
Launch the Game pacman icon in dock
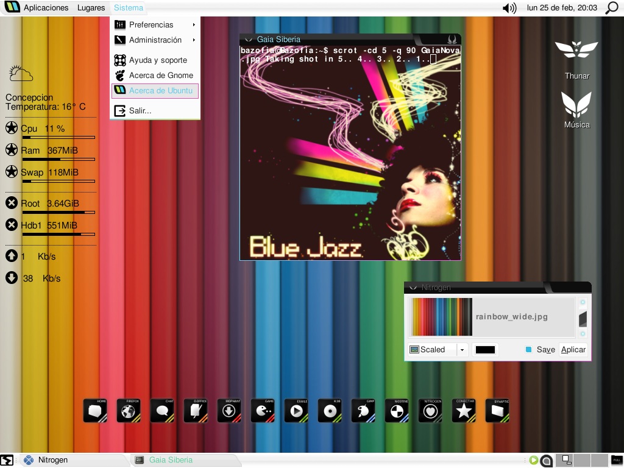263,410
